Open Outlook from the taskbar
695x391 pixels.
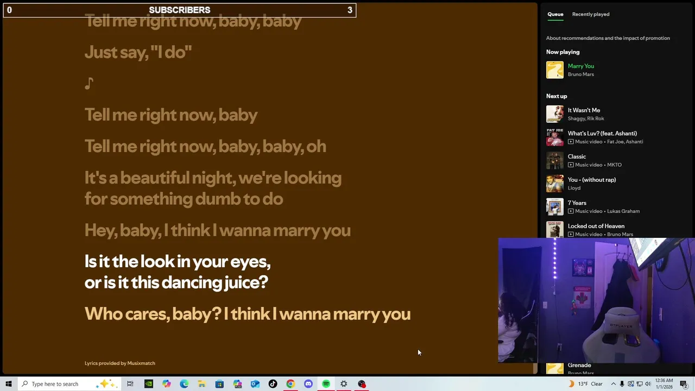[x=255, y=384]
